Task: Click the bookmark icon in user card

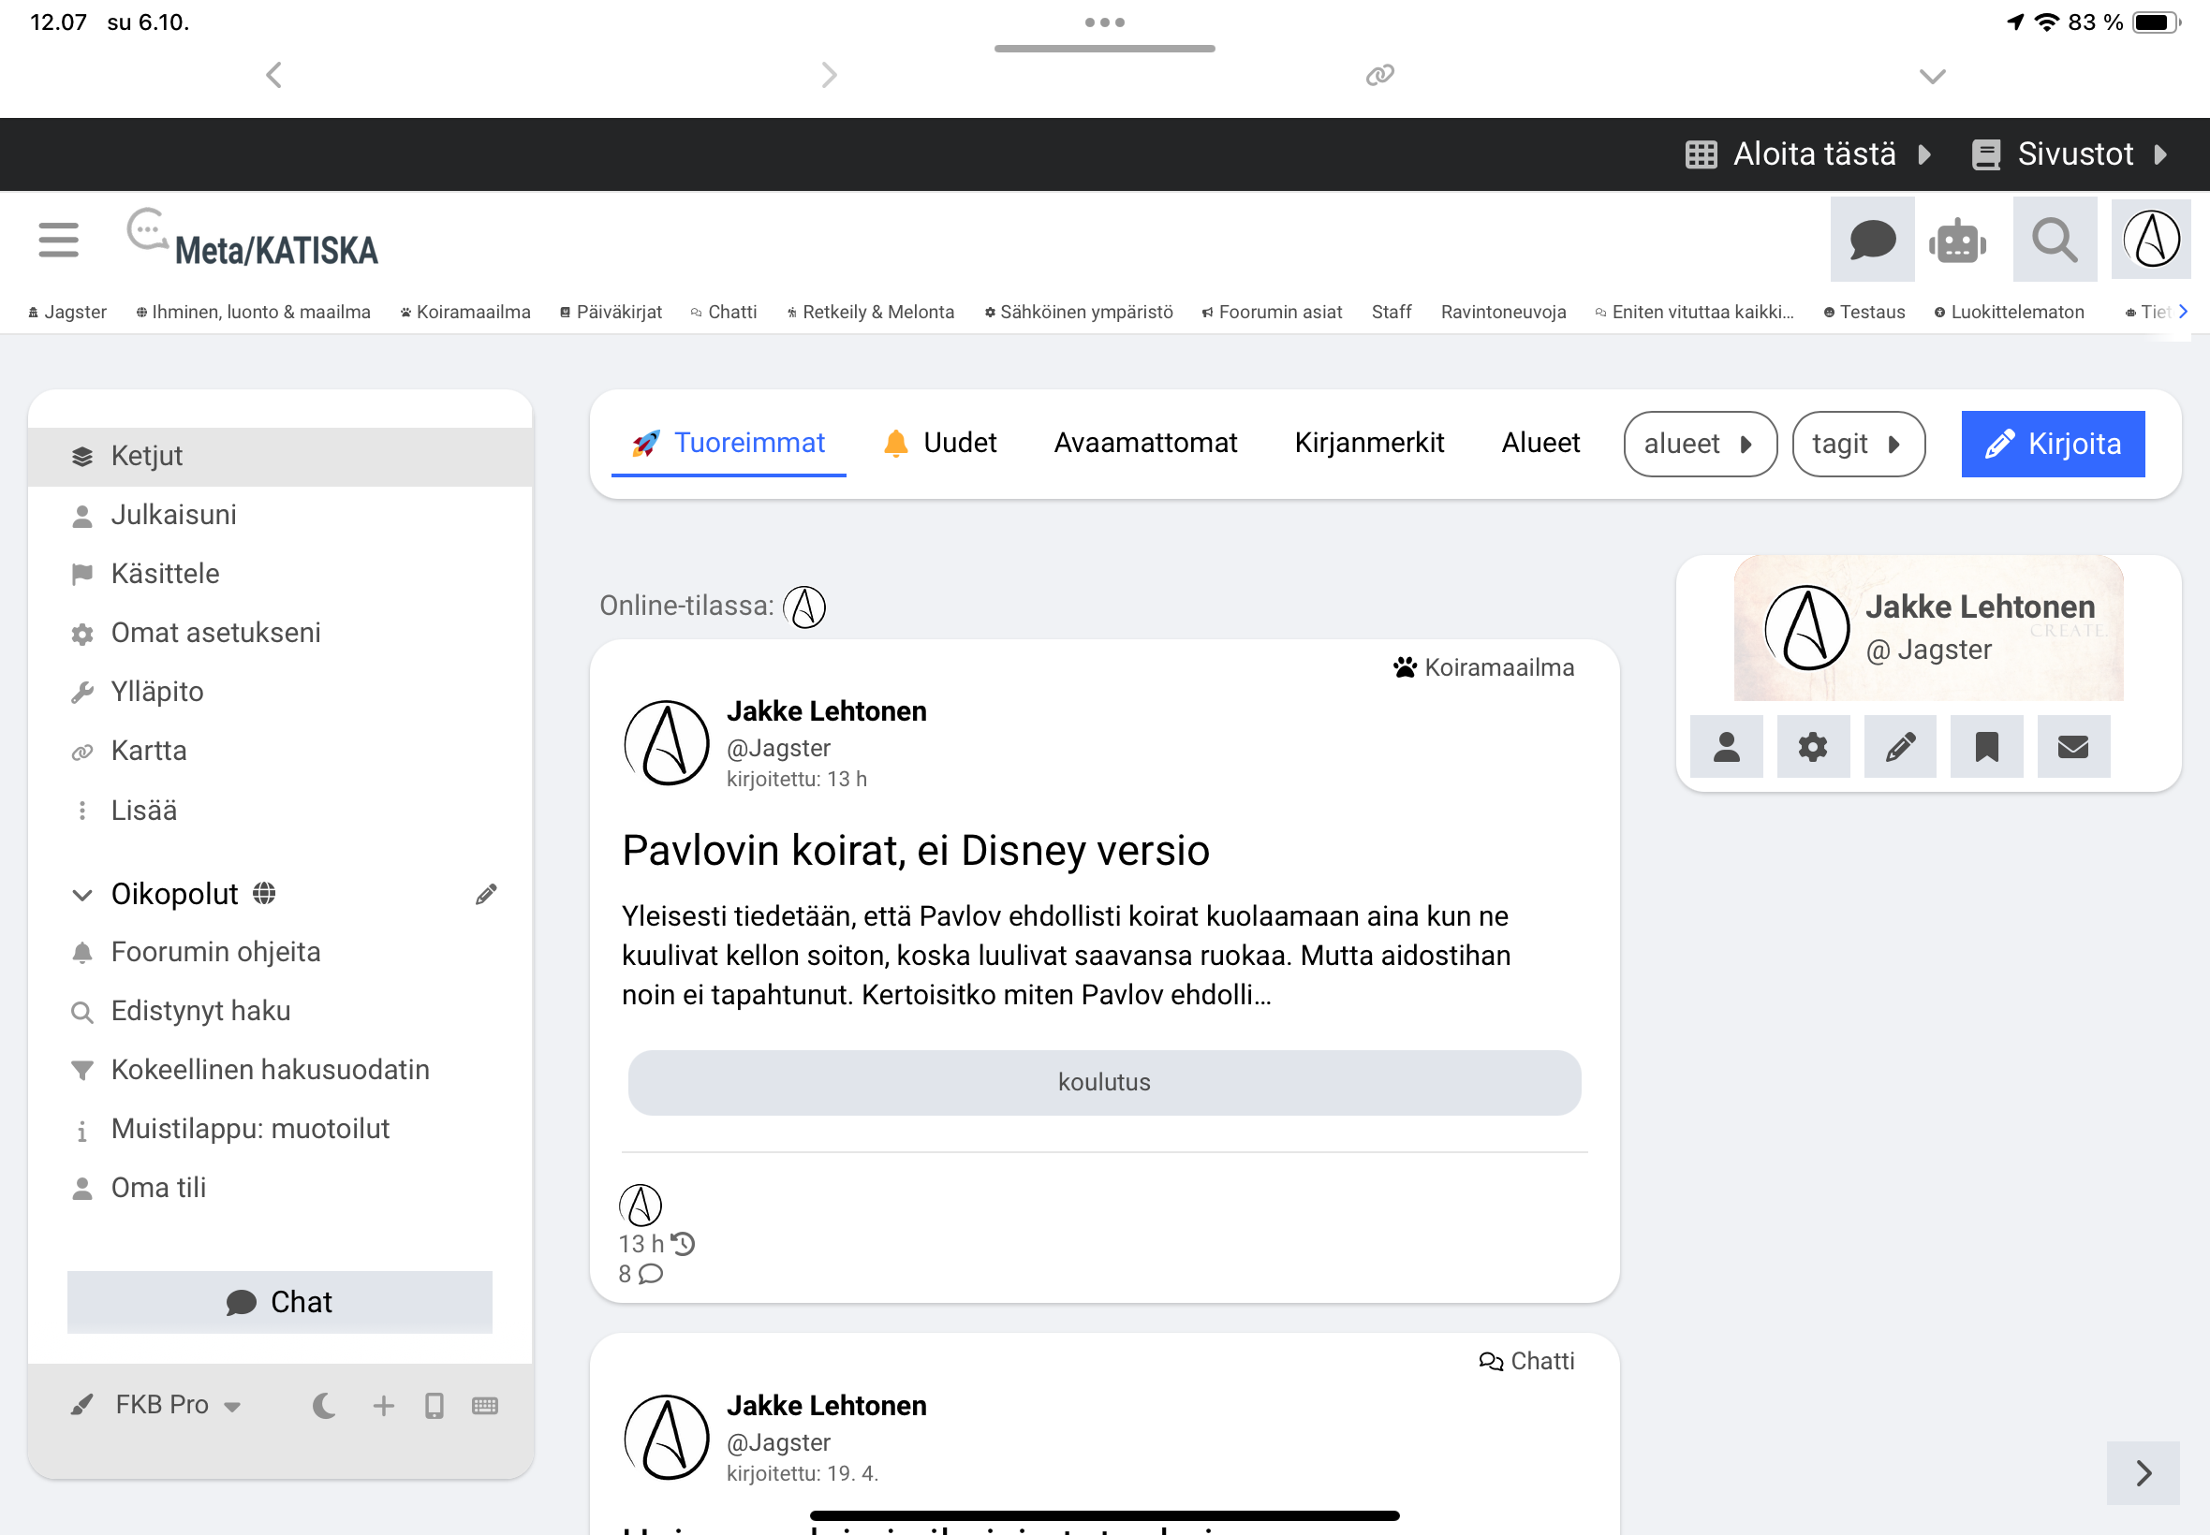Action: pos(1986,746)
